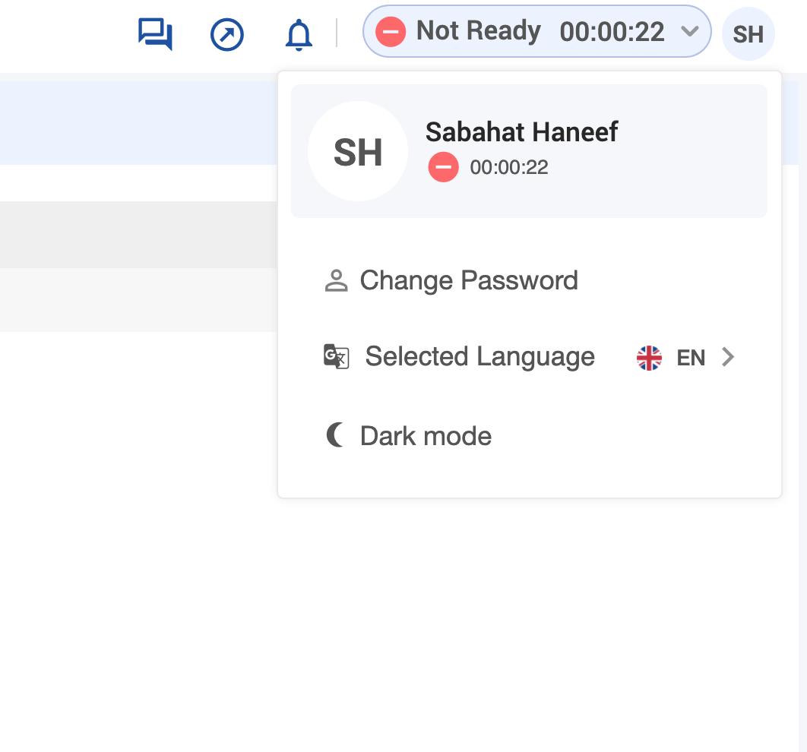Click the Google Translate language icon

pos(335,356)
